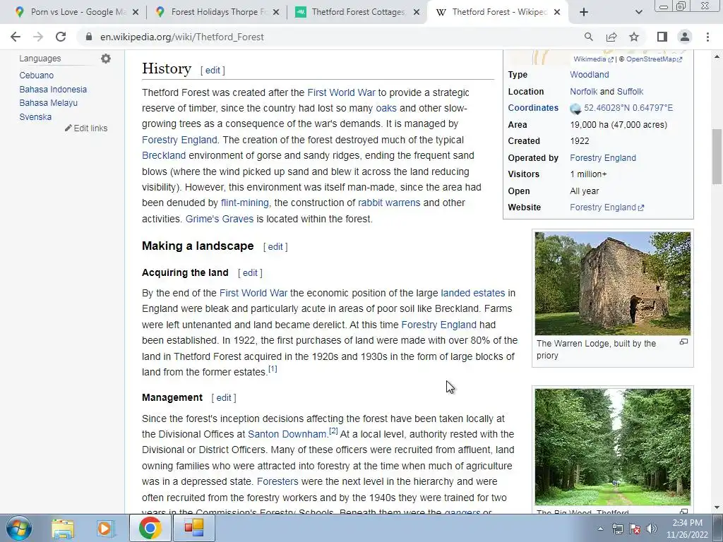The height and width of the screenshot is (542, 723).
Task: Open the taskbar clock and date
Action: [x=687, y=529]
